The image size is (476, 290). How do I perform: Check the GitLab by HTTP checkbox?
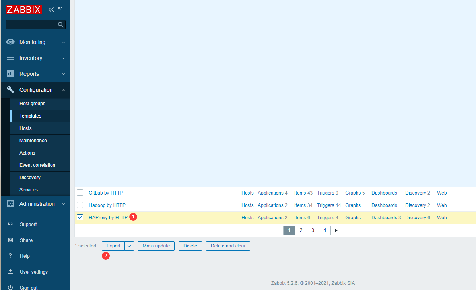[x=80, y=193]
